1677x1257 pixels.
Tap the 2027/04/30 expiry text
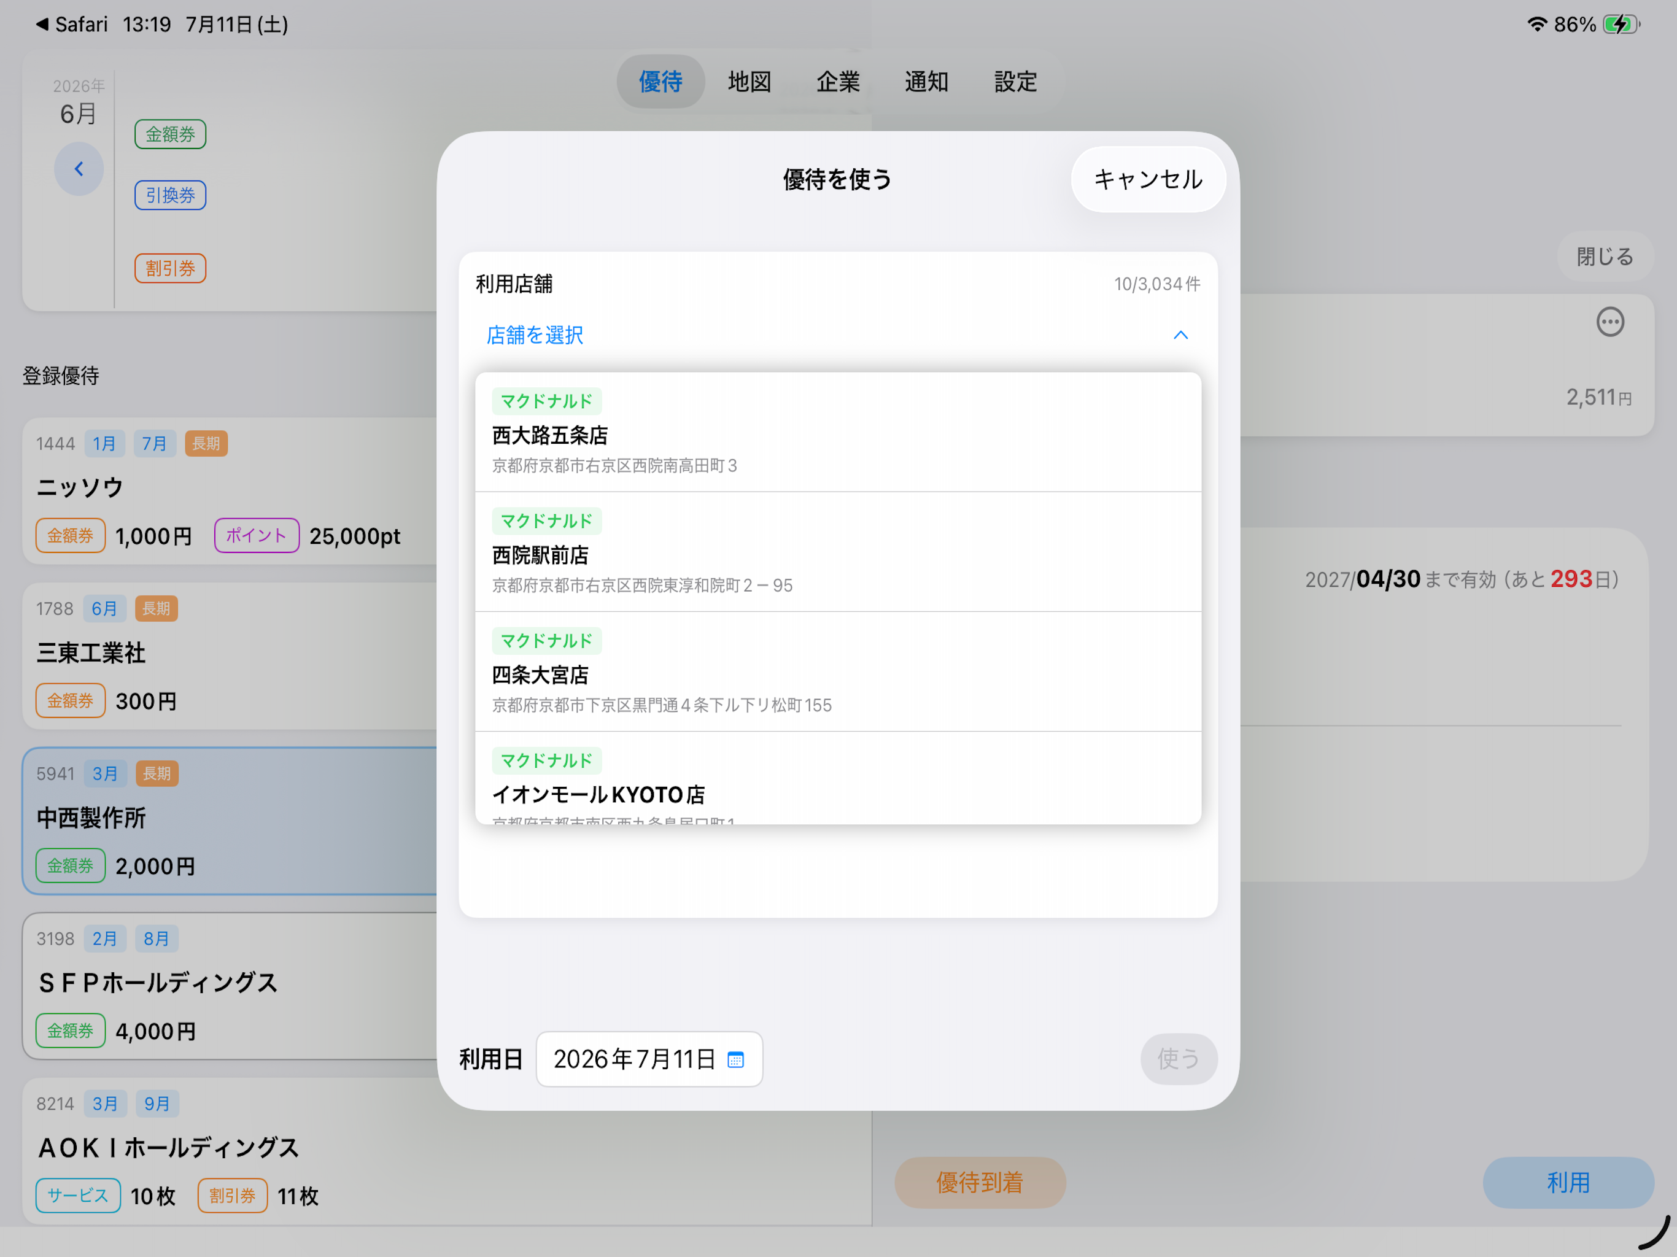[x=1362, y=579]
